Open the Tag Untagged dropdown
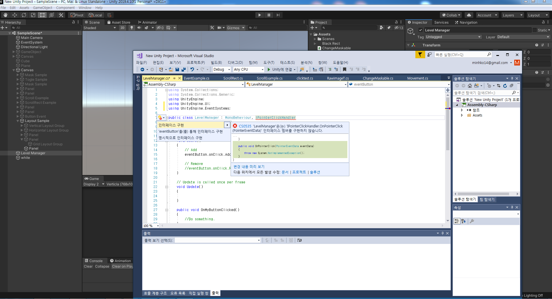552x299 pixels. [x=453, y=37]
